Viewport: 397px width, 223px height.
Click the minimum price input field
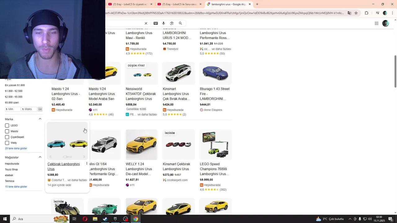(13, 109)
